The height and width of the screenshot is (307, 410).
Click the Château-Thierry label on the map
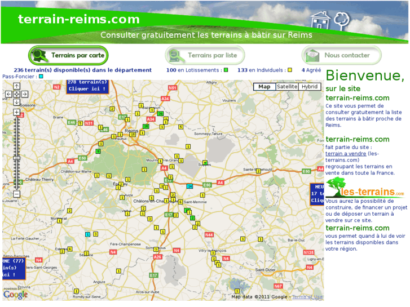click(39, 180)
